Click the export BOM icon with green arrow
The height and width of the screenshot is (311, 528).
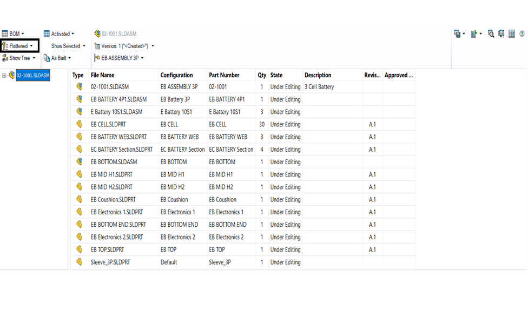point(473,33)
